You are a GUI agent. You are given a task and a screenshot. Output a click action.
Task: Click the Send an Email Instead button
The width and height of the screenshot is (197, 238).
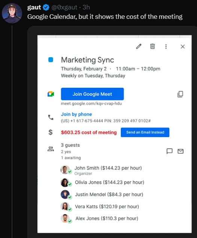point(145,132)
